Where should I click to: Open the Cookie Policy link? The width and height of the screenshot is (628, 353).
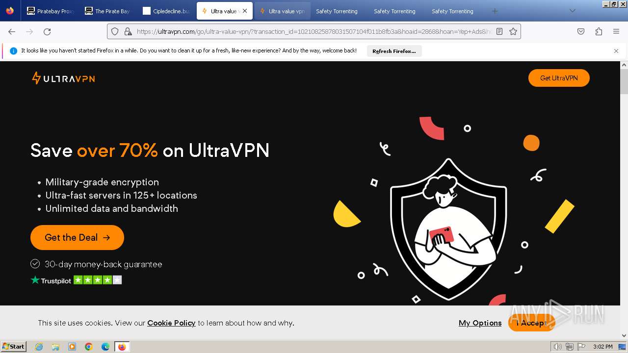(171, 323)
